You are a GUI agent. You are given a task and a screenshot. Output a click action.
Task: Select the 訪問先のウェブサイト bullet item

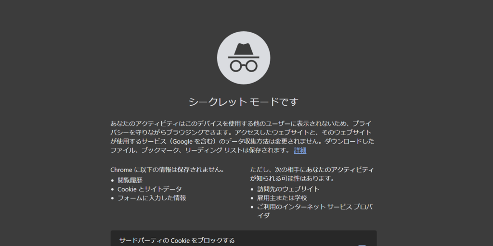288,189
